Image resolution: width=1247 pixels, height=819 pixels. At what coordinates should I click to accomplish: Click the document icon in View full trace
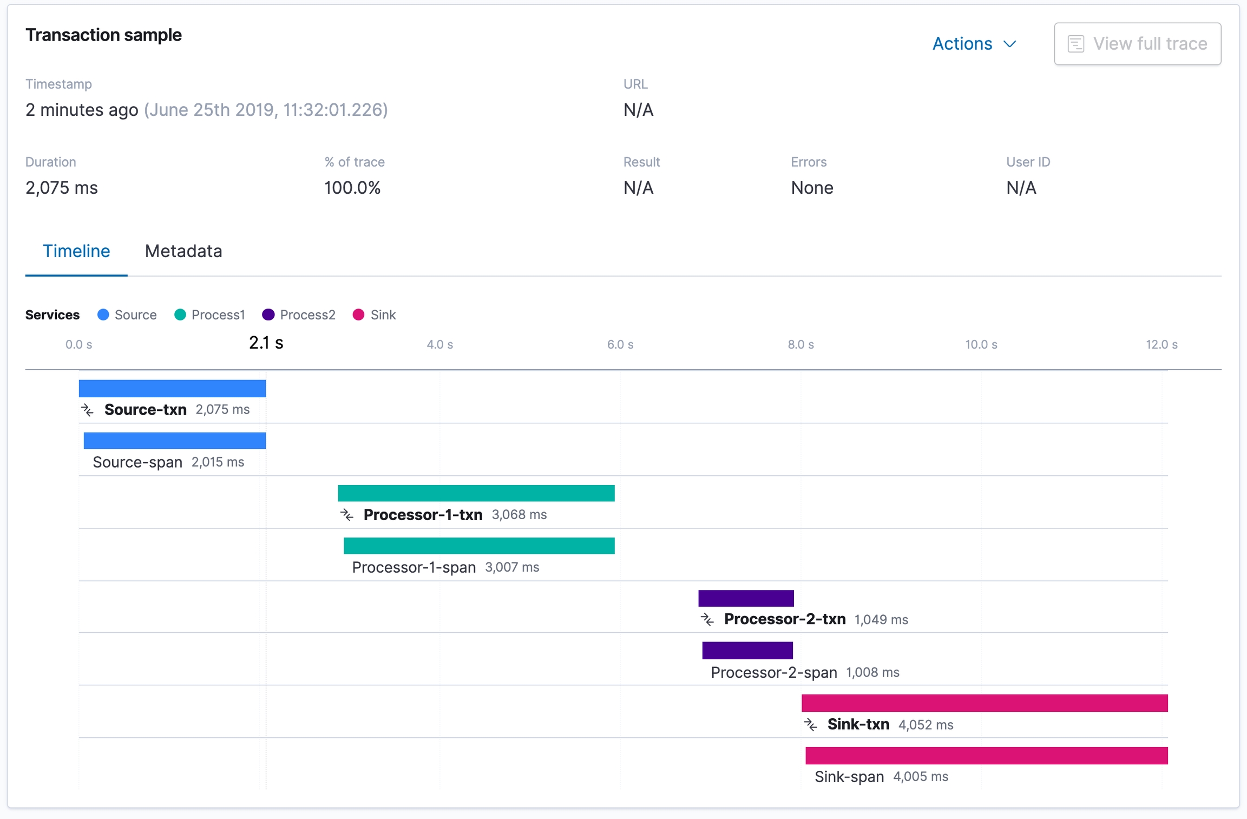1075,44
